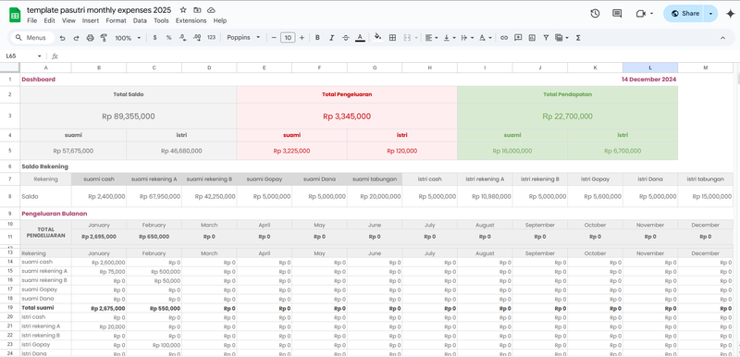This screenshot has height=357, width=740.
Task: Search the Menus box
Action: coord(32,38)
